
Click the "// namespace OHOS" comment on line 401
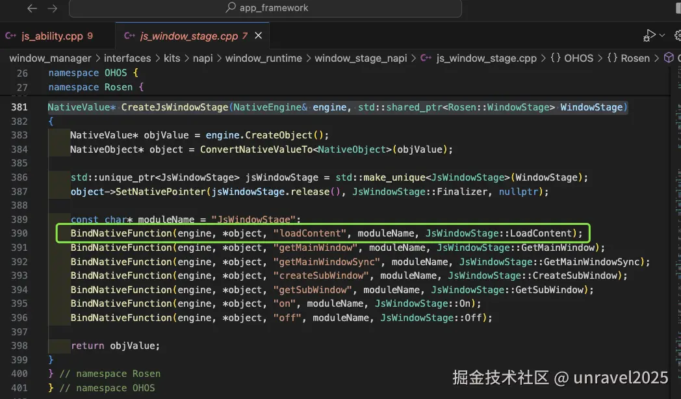tap(107, 388)
